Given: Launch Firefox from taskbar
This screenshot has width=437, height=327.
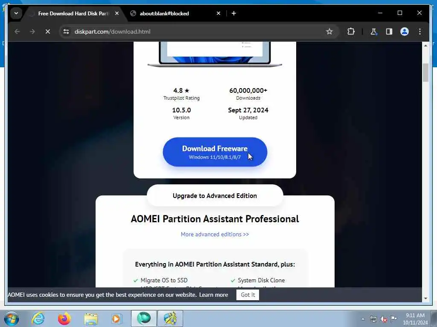Looking at the screenshot, I should pos(64,318).
